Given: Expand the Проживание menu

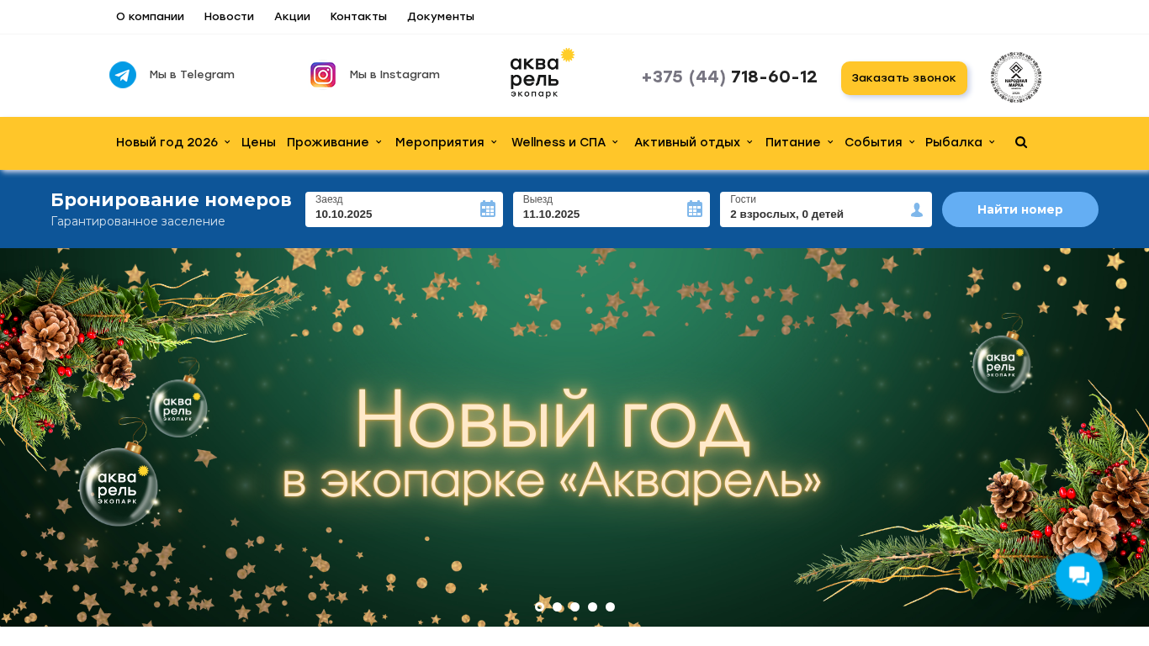Looking at the screenshot, I should coord(334,142).
